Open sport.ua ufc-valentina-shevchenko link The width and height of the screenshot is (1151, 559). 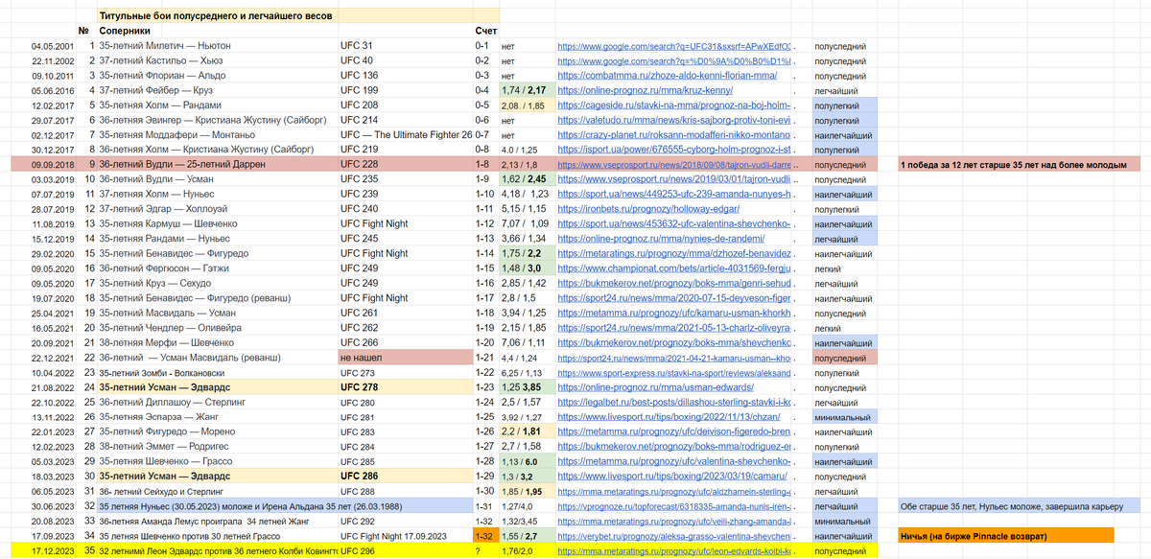(x=673, y=223)
